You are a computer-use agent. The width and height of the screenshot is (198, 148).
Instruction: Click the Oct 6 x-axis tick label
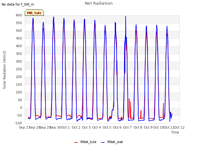117,127
